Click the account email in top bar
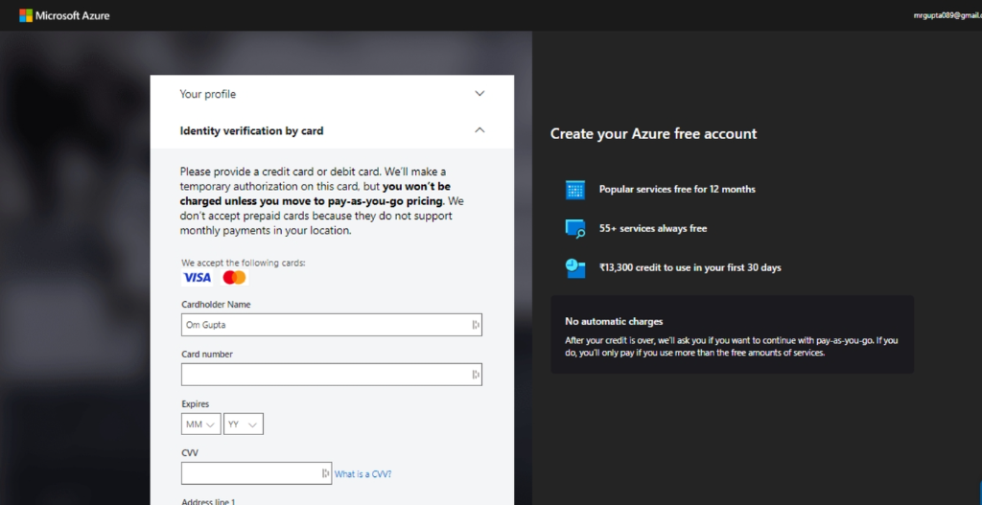 pyautogui.click(x=947, y=16)
